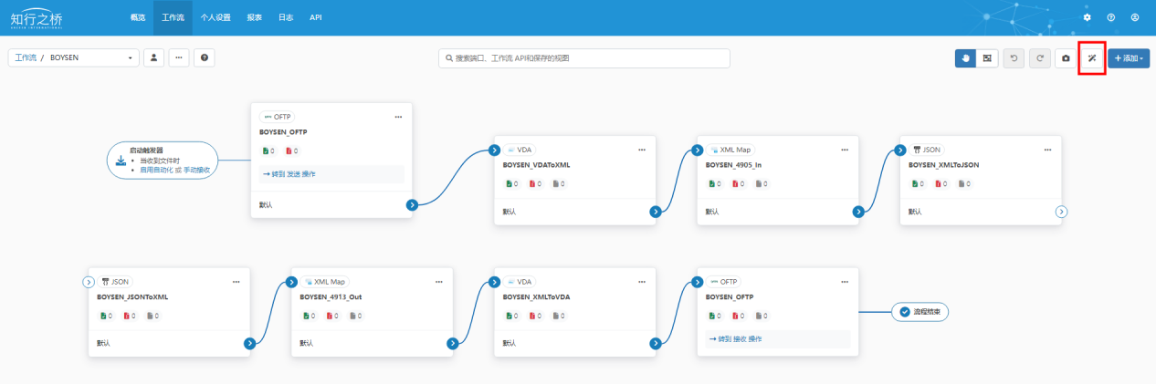1156x384 pixels.
Task: Click the search connectors input field
Action: pos(584,58)
